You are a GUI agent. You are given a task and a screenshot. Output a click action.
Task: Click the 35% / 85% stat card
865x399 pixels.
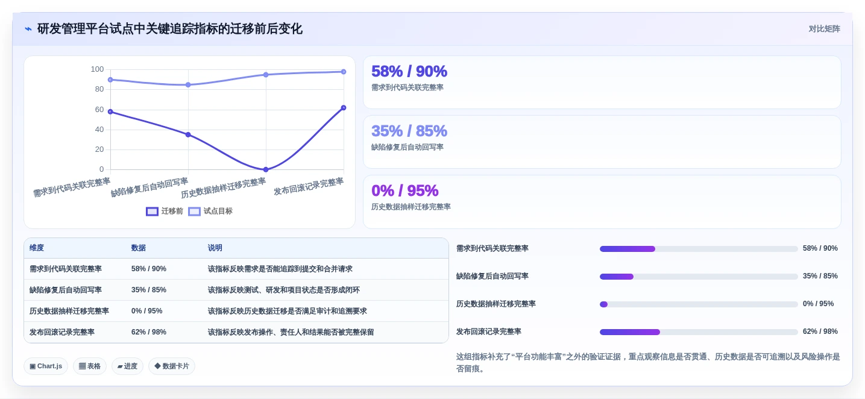coord(602,142)
